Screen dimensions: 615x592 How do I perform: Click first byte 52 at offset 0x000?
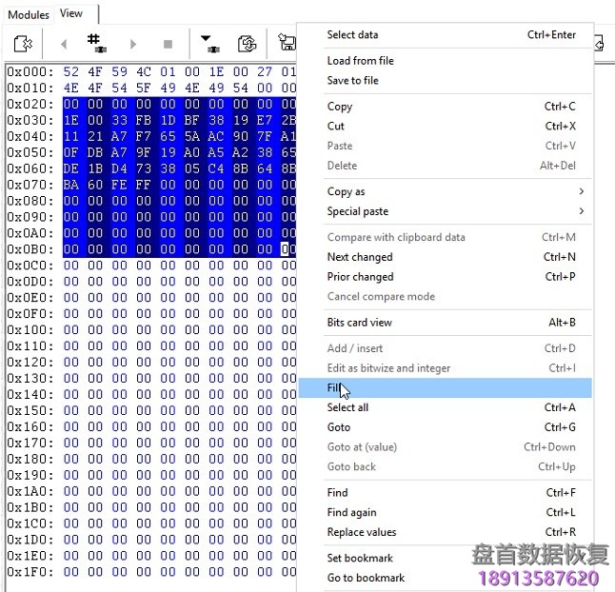(x=71, y=72)
